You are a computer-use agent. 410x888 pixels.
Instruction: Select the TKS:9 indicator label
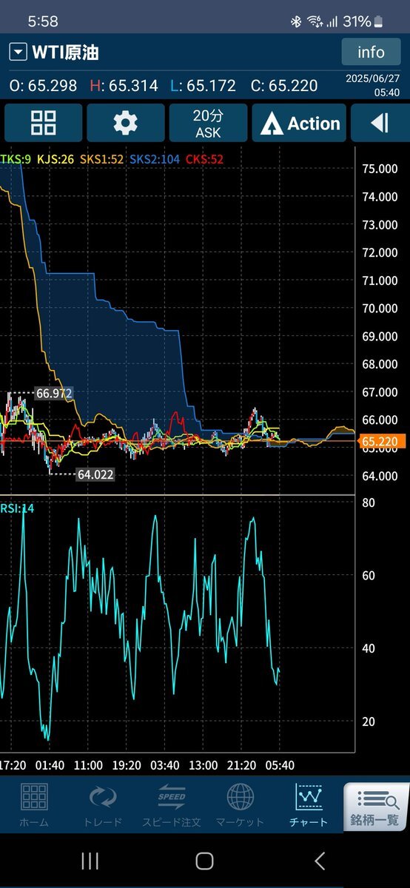click(x=14, y=159)
